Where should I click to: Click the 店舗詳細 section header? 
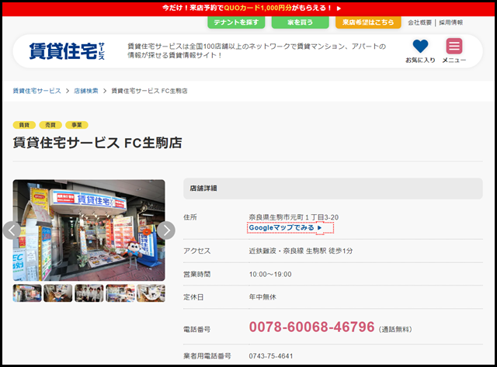[x=333, y=189]
